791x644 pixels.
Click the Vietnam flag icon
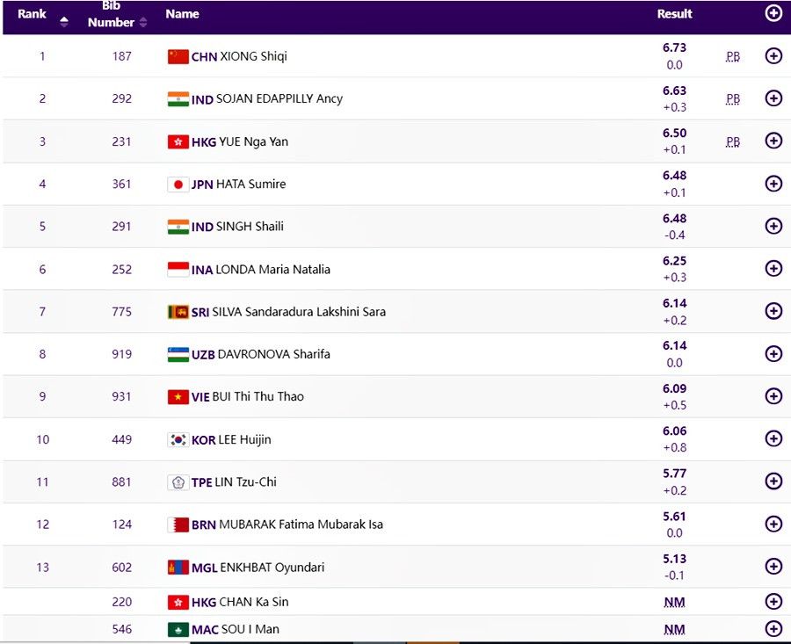(178, 397)
